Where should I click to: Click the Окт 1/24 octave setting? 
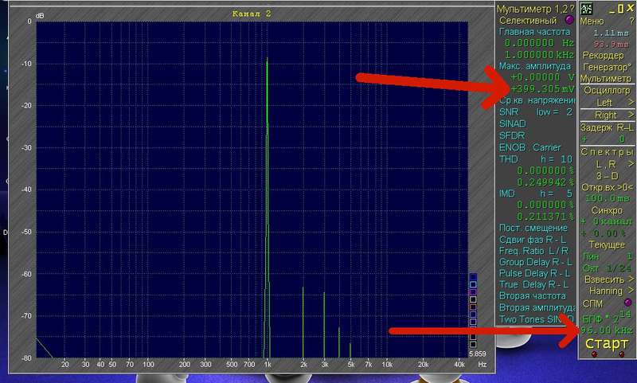(x=607, y=268)
